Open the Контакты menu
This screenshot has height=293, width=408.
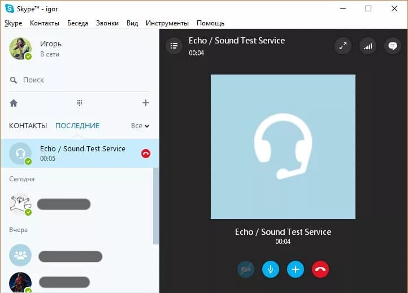(45, 23)
